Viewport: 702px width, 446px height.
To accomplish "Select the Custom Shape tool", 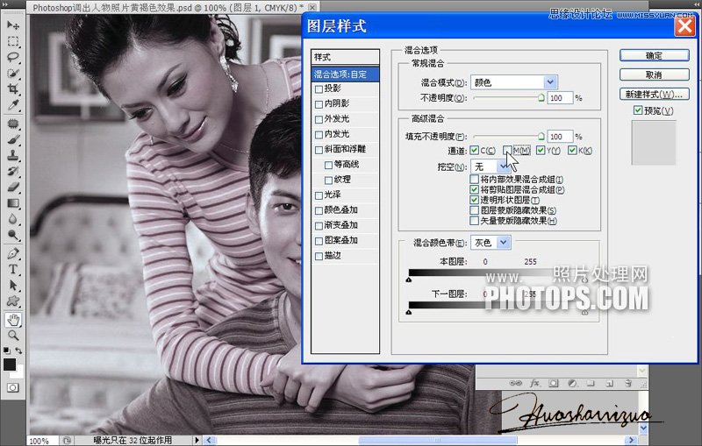I will 13,301.
